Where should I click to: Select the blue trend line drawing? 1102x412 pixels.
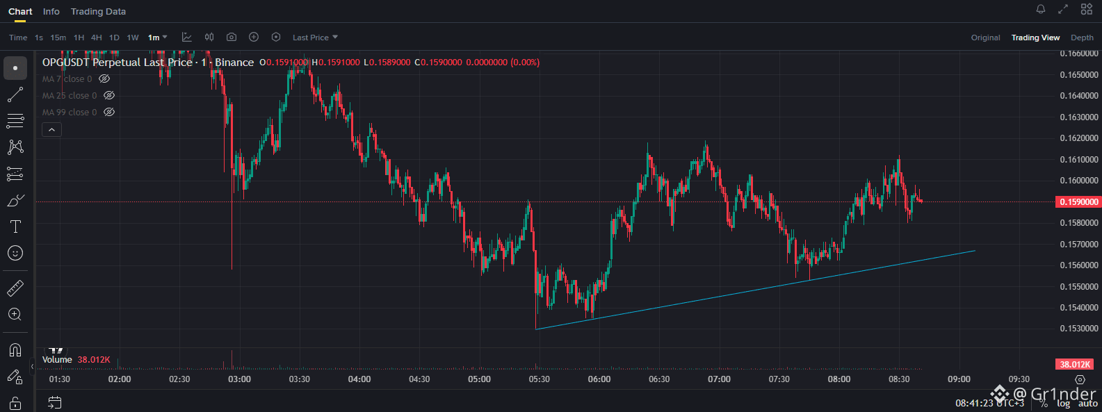(x=755, y=290)
